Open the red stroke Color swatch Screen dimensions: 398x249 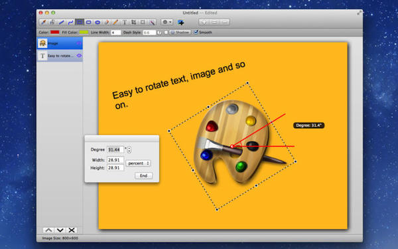(x=55, y=33)
